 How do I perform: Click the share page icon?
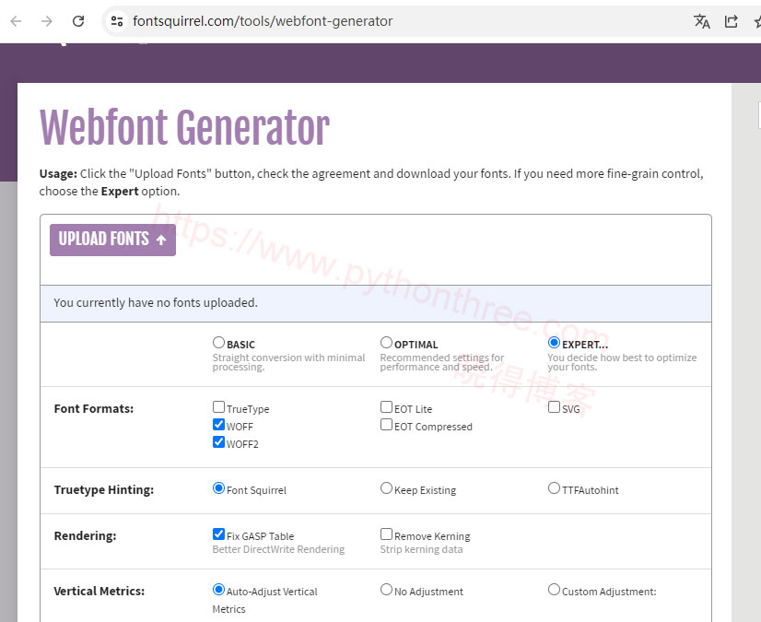coord(731,21)
